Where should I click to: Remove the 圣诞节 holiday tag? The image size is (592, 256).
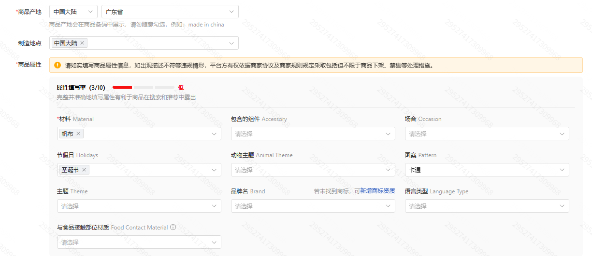click(84, 170)
